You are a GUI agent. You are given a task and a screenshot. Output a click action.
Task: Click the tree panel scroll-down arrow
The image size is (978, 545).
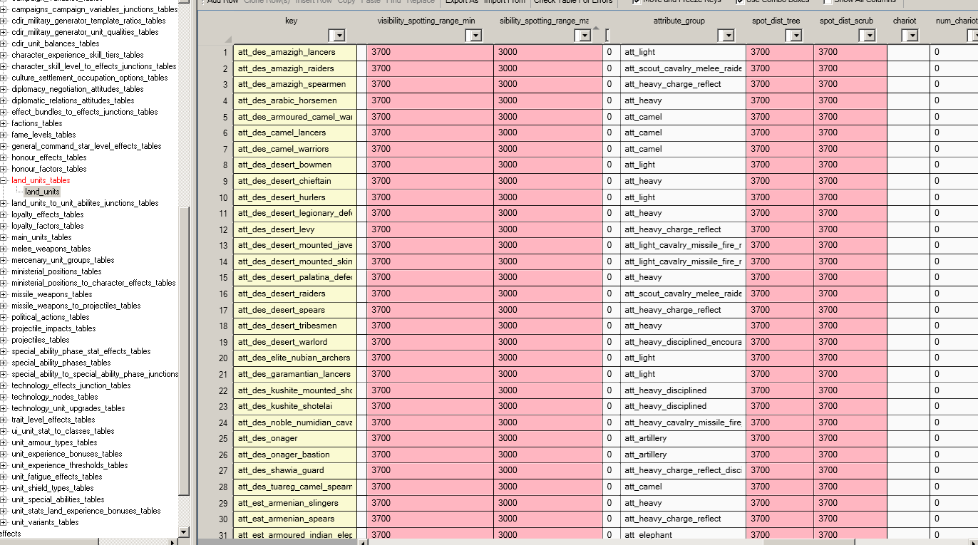184,532
